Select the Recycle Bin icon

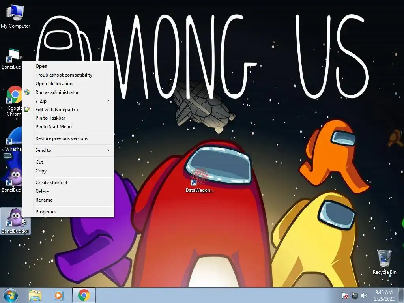pyautogui.click(x=384, y=262)
